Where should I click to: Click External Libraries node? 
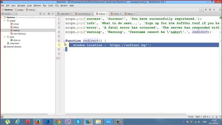click(x=12, y=47)
